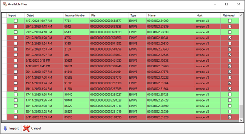The image size is (245, 134).
Task: Tick Import checkbox for invoice 6513
Action: pyautogui.click(x=16, y=32)
